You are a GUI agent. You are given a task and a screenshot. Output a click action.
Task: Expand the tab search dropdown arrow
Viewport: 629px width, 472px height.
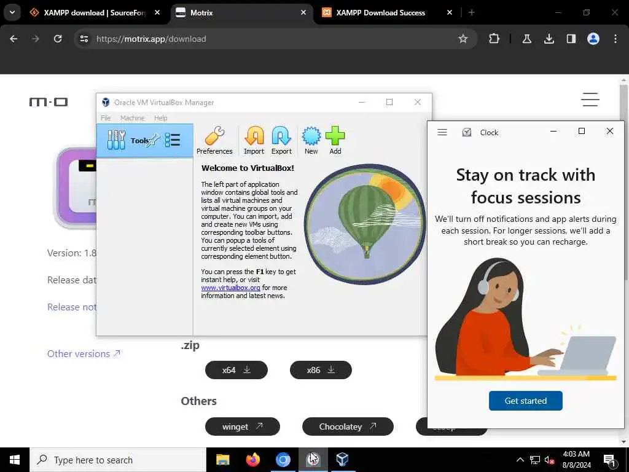(x=12, y=12)
